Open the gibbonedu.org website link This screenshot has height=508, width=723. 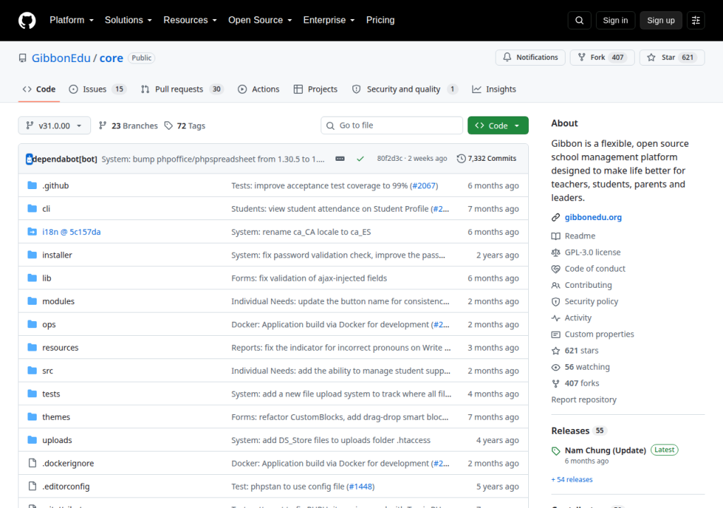pos(593,217)
